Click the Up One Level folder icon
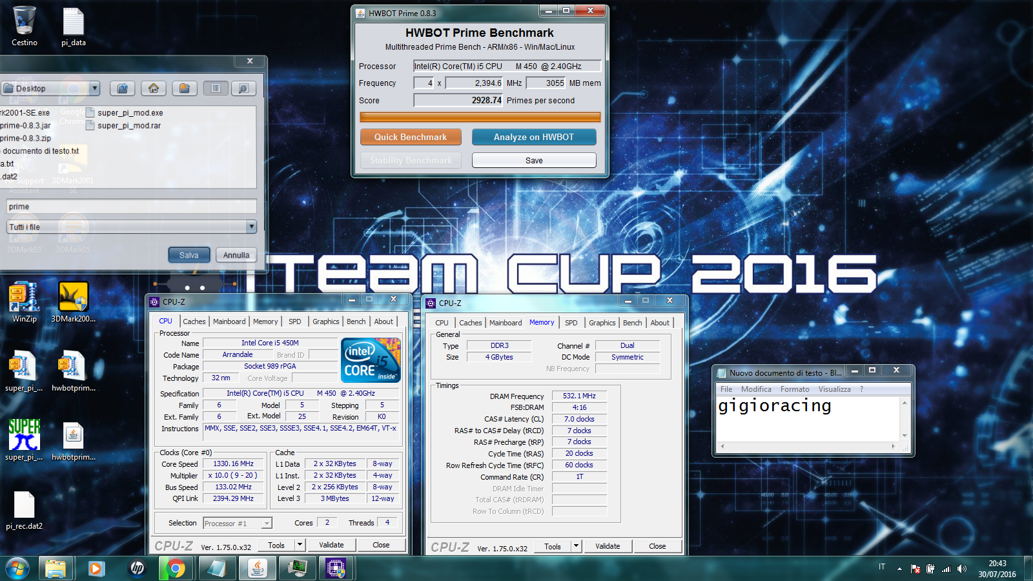This screenshot has width=1033, height=581. 123,88
